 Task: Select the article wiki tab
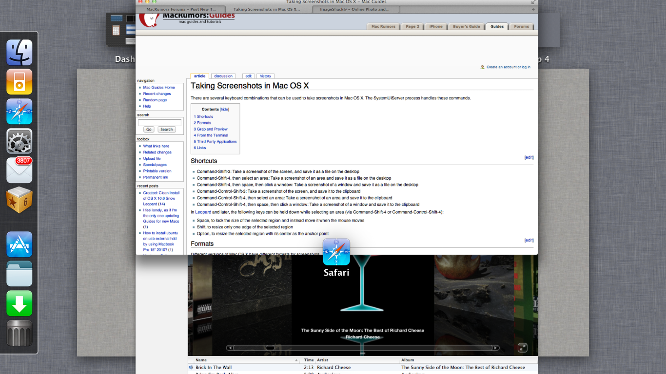200,76
